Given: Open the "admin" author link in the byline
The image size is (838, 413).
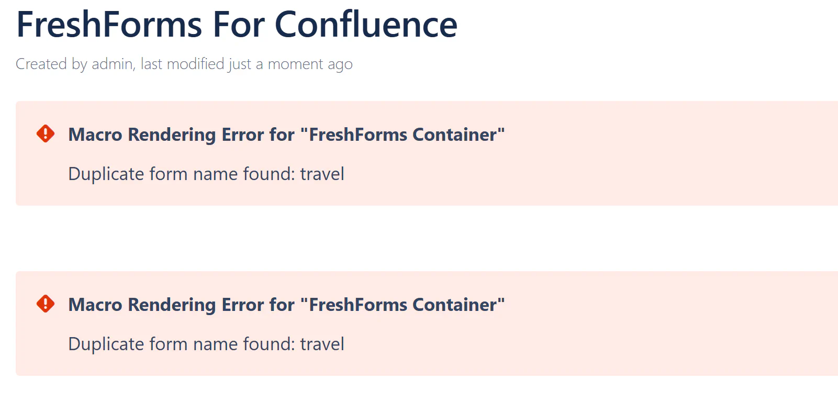Looking at the screenshot, I should point(112,64).
